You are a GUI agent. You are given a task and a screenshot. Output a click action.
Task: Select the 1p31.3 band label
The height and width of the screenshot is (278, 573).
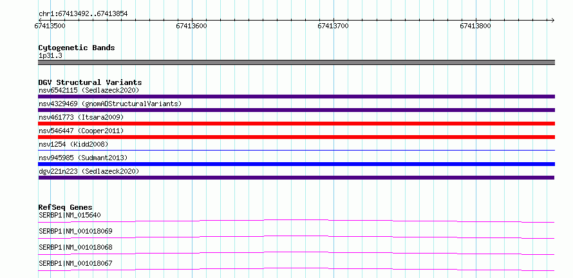(50, 55)
